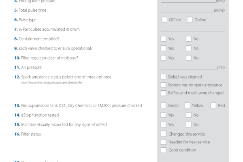The image size is (243, 162).
Task: Select System has no spark arrestance
Action: (163, 85)
